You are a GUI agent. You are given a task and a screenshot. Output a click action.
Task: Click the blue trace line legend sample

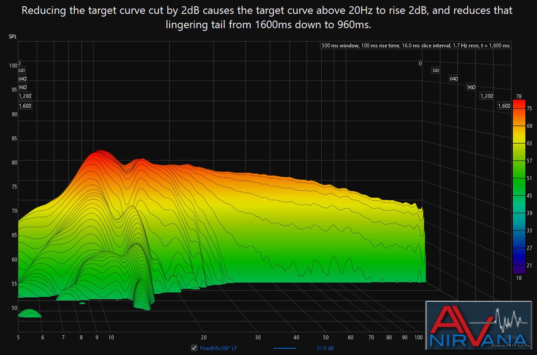coord(284,348)
